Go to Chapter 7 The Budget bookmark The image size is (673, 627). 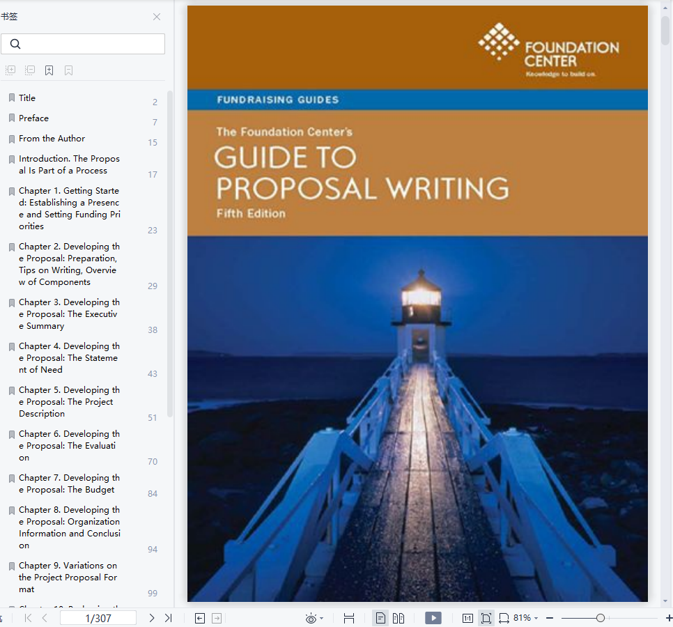click(69, 483)
